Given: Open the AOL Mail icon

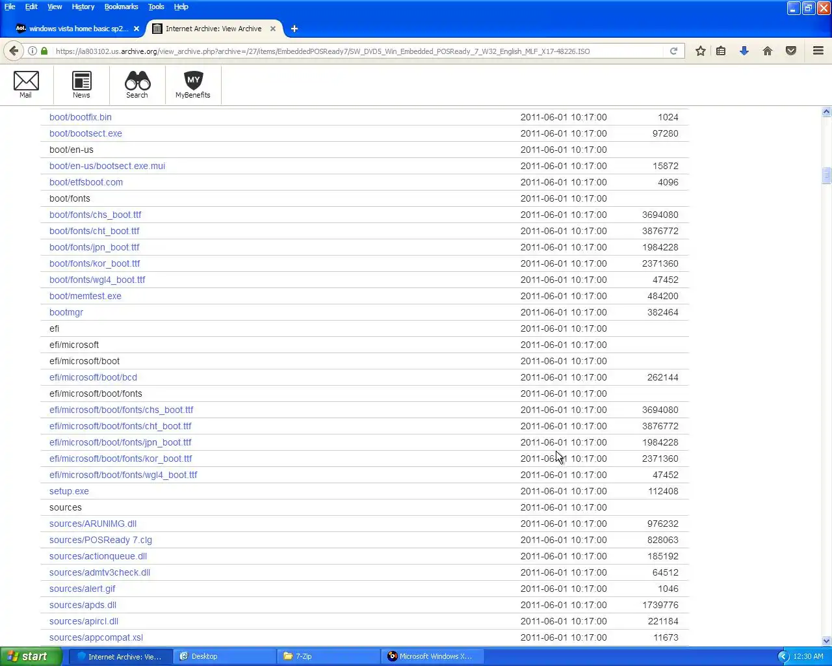Looking at the screenshot, I should pyautogui.click(x=26, y=85).
